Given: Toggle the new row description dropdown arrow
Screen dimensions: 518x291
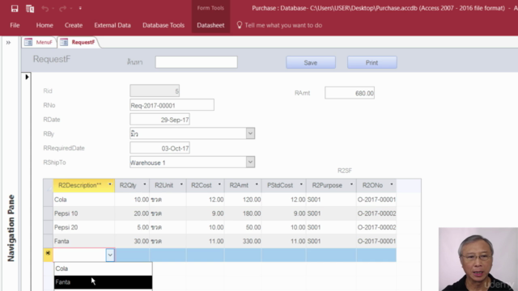Looking at the screenshot, I should pos(110,255).
